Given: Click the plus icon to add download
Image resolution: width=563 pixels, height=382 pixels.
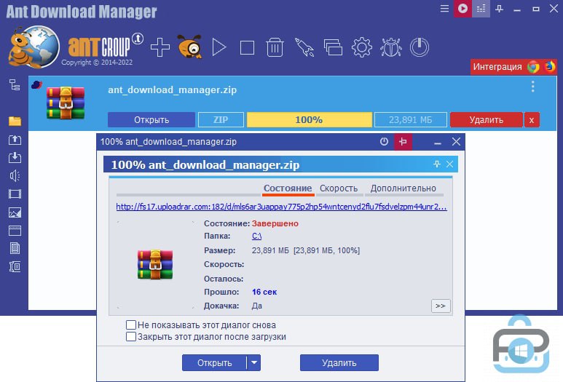Looking at the screenshot, I should [160, 47].
